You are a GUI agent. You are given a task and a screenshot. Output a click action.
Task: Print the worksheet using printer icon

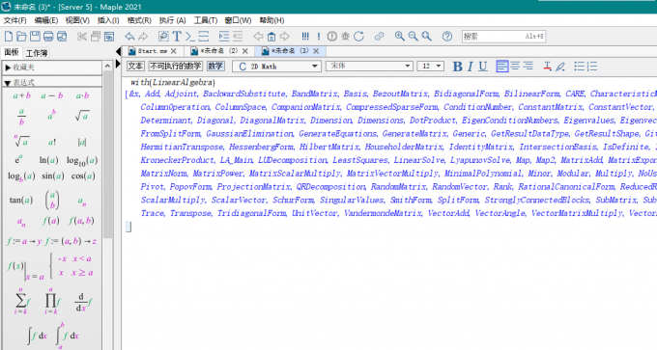48,37
